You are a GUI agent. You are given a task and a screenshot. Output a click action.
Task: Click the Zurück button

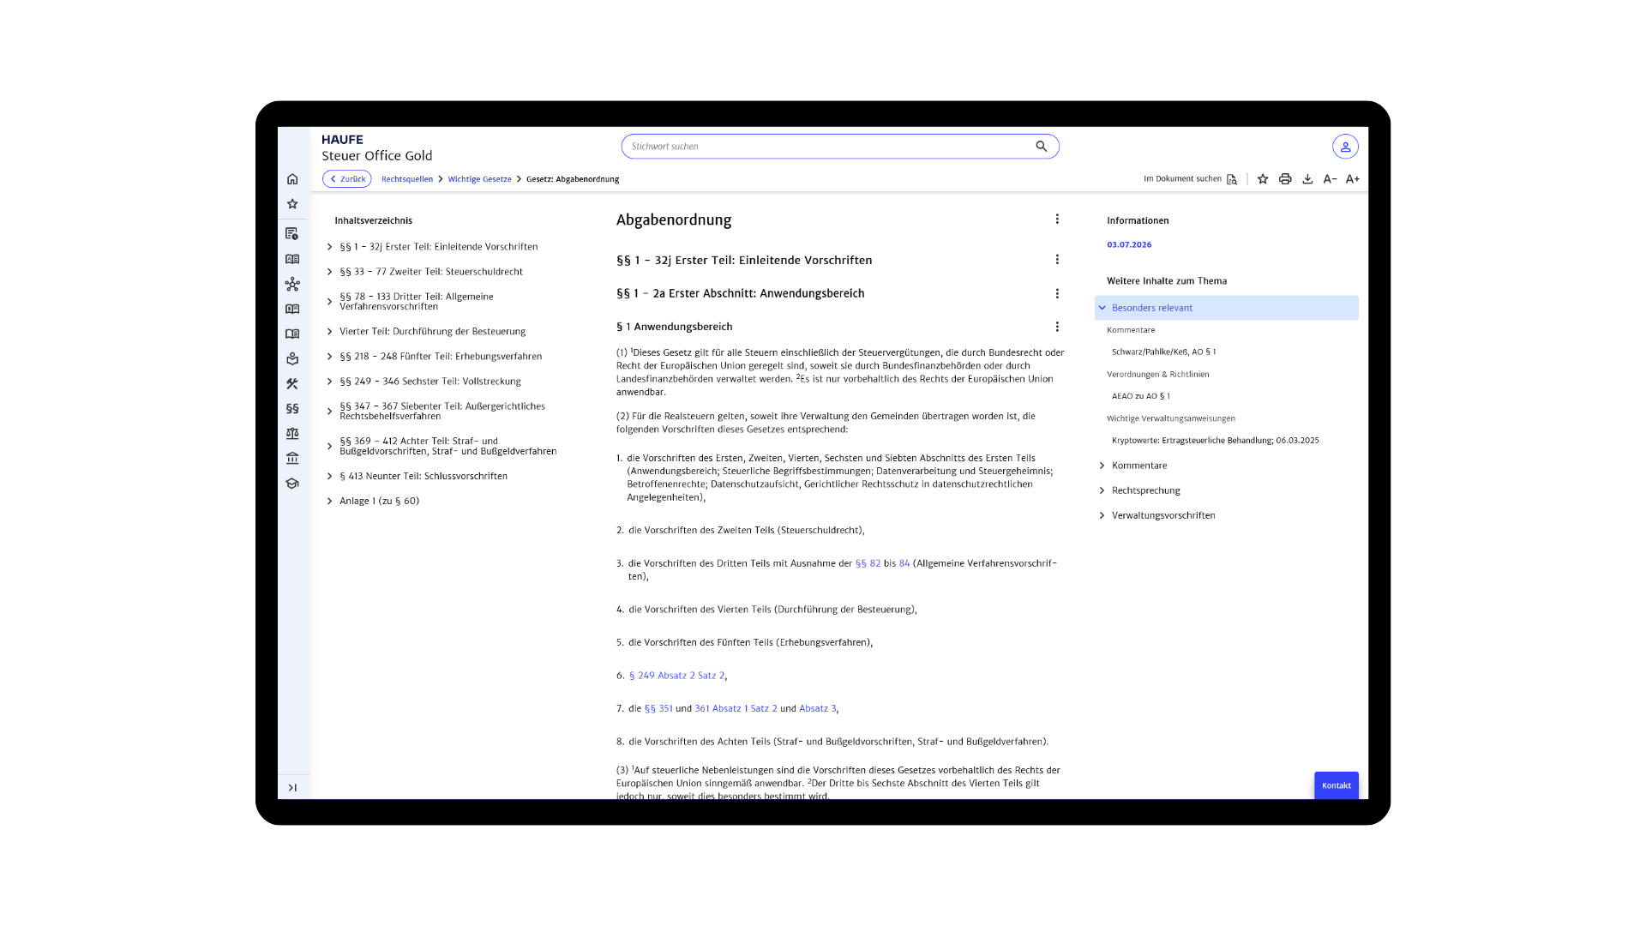tap(347, 179)
